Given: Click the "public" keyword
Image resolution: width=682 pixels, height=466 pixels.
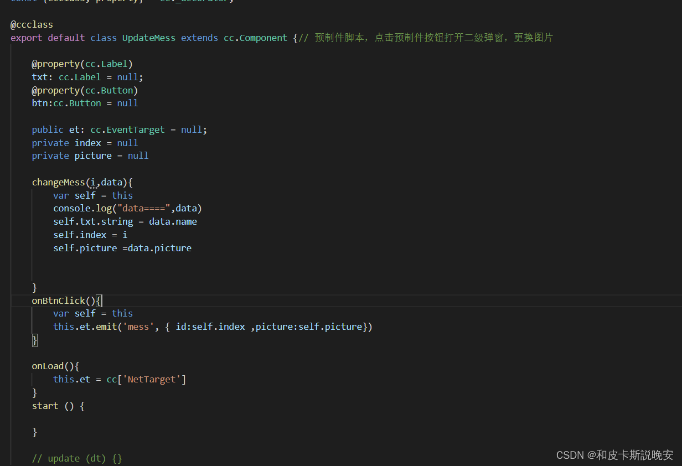Looking at the screenshot, I should (48, 130).
